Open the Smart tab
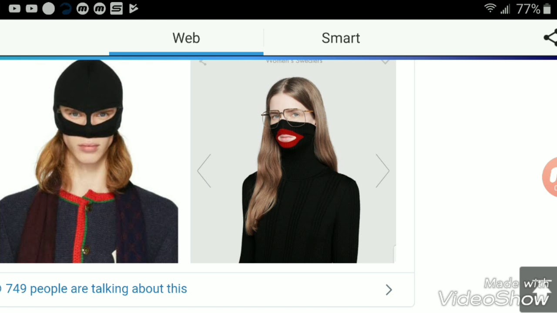The image size is (557, 313). pos(341,38)
